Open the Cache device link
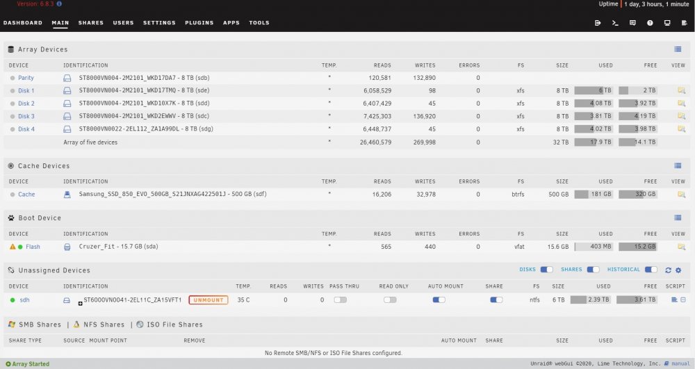This screenshot has width=695, height=369. 26,195
